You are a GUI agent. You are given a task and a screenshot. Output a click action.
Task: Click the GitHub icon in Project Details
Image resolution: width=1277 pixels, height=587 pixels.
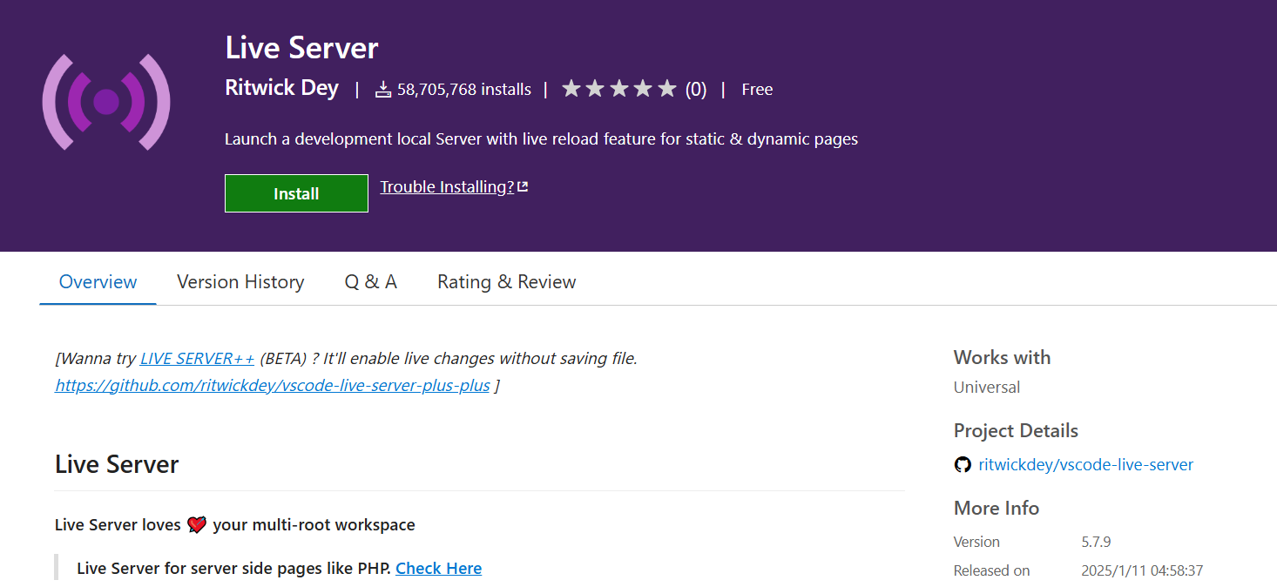click(x=963, y=465)
